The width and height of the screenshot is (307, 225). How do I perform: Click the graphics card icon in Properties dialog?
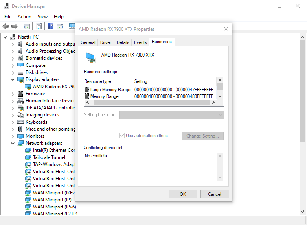tap(91, 57)
